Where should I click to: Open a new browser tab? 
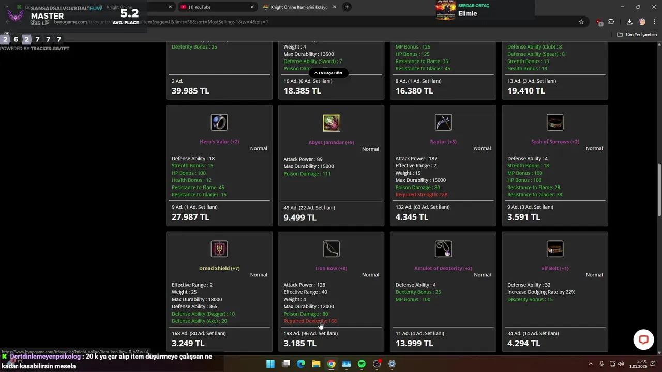tap(347, 7)
